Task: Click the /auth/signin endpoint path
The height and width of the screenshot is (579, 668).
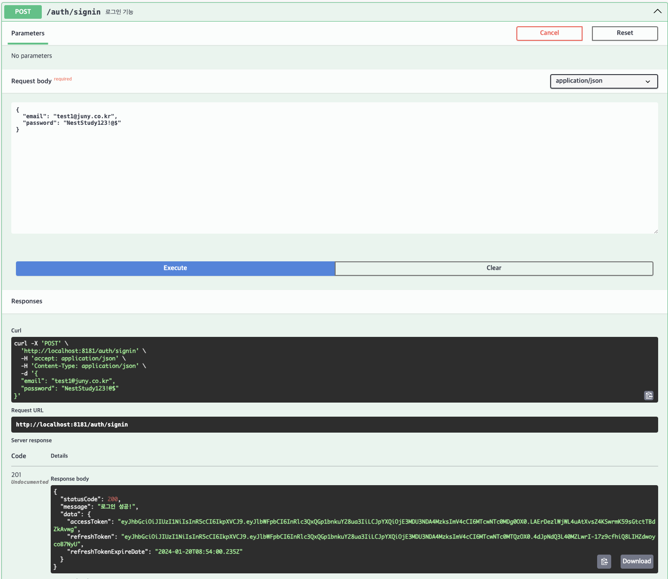Action: coord(74,12)
